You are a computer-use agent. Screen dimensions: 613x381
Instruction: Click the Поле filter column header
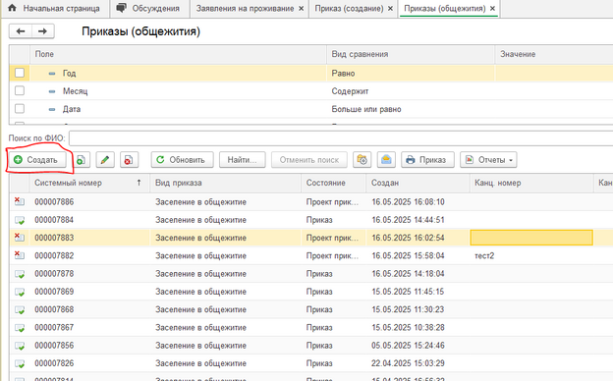(178, 54)
